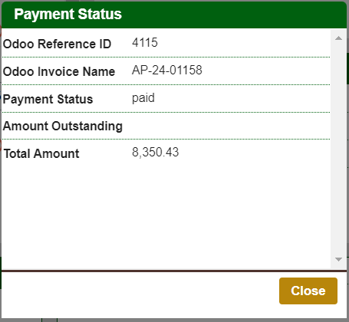Click the scrollbar down arrow

[x=338, y=259]
